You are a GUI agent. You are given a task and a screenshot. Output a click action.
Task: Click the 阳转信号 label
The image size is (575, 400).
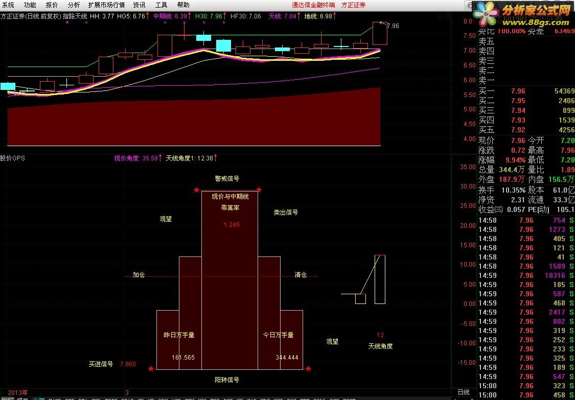pos(227,380)
